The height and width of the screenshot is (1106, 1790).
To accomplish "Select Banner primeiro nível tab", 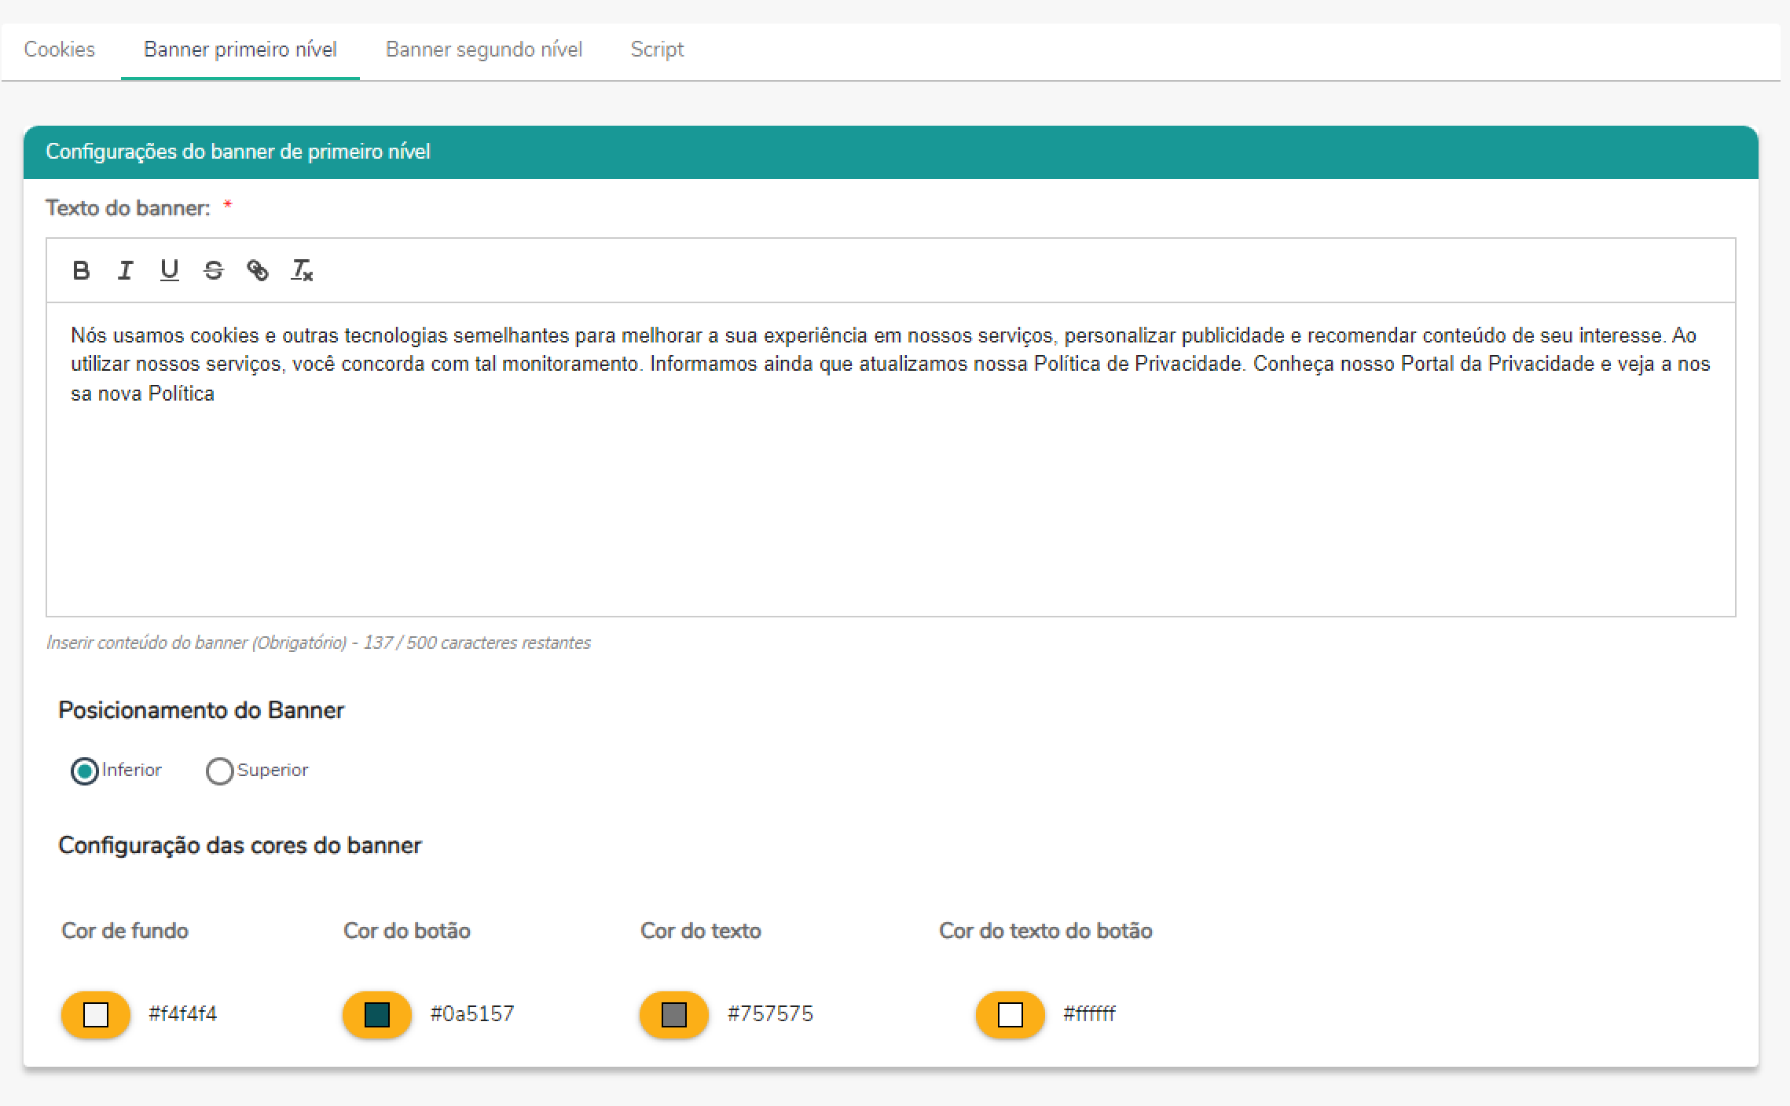I will (240, 49).
